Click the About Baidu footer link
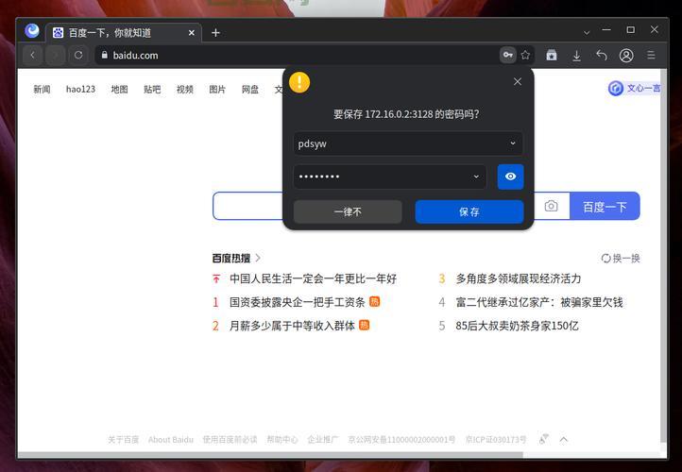Viewport: 682px width, 472px height. pyautogui.click(x=170, y=439)
